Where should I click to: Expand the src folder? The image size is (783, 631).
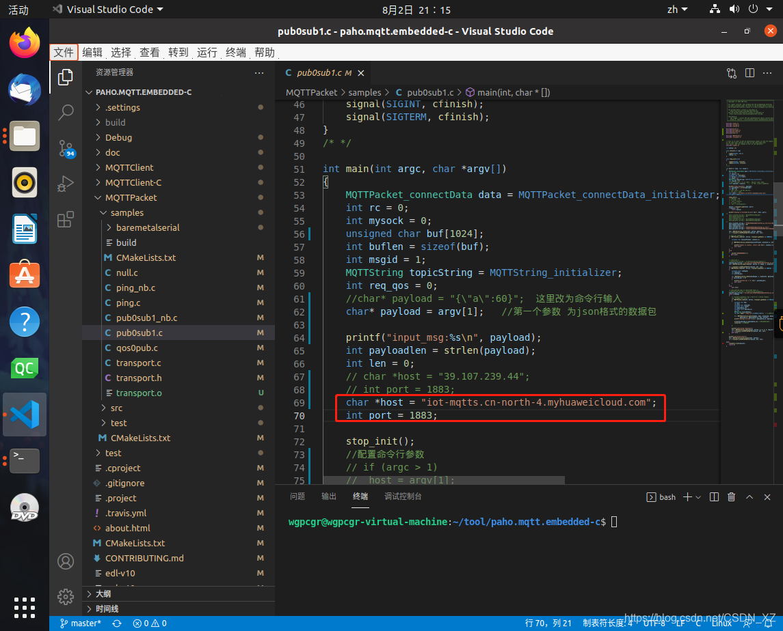tap(178, 408)
